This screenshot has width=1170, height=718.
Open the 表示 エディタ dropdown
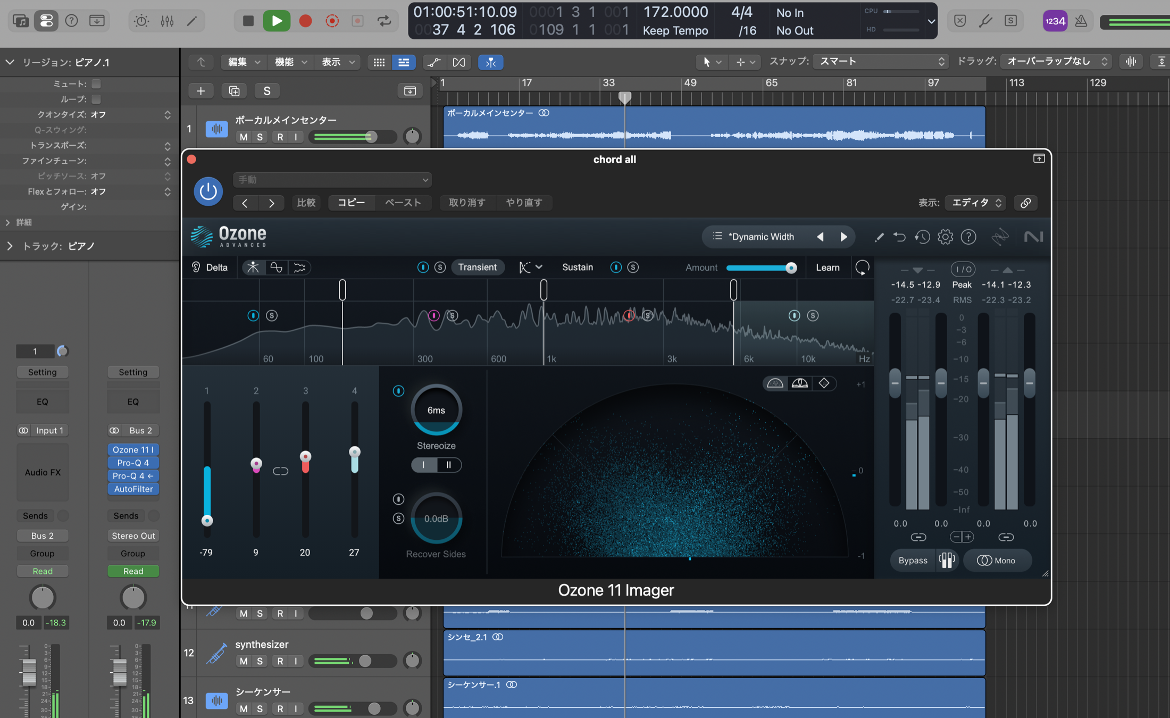tap(975, 203)
